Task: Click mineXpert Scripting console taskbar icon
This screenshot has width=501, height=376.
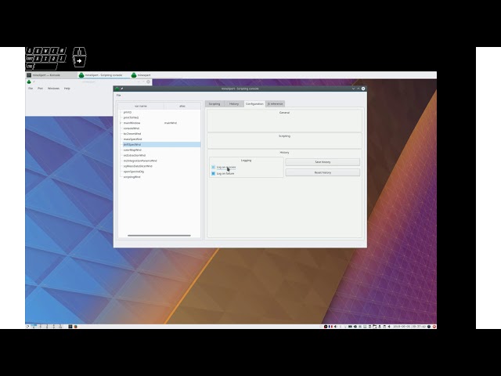Action: tap(81, 75)
